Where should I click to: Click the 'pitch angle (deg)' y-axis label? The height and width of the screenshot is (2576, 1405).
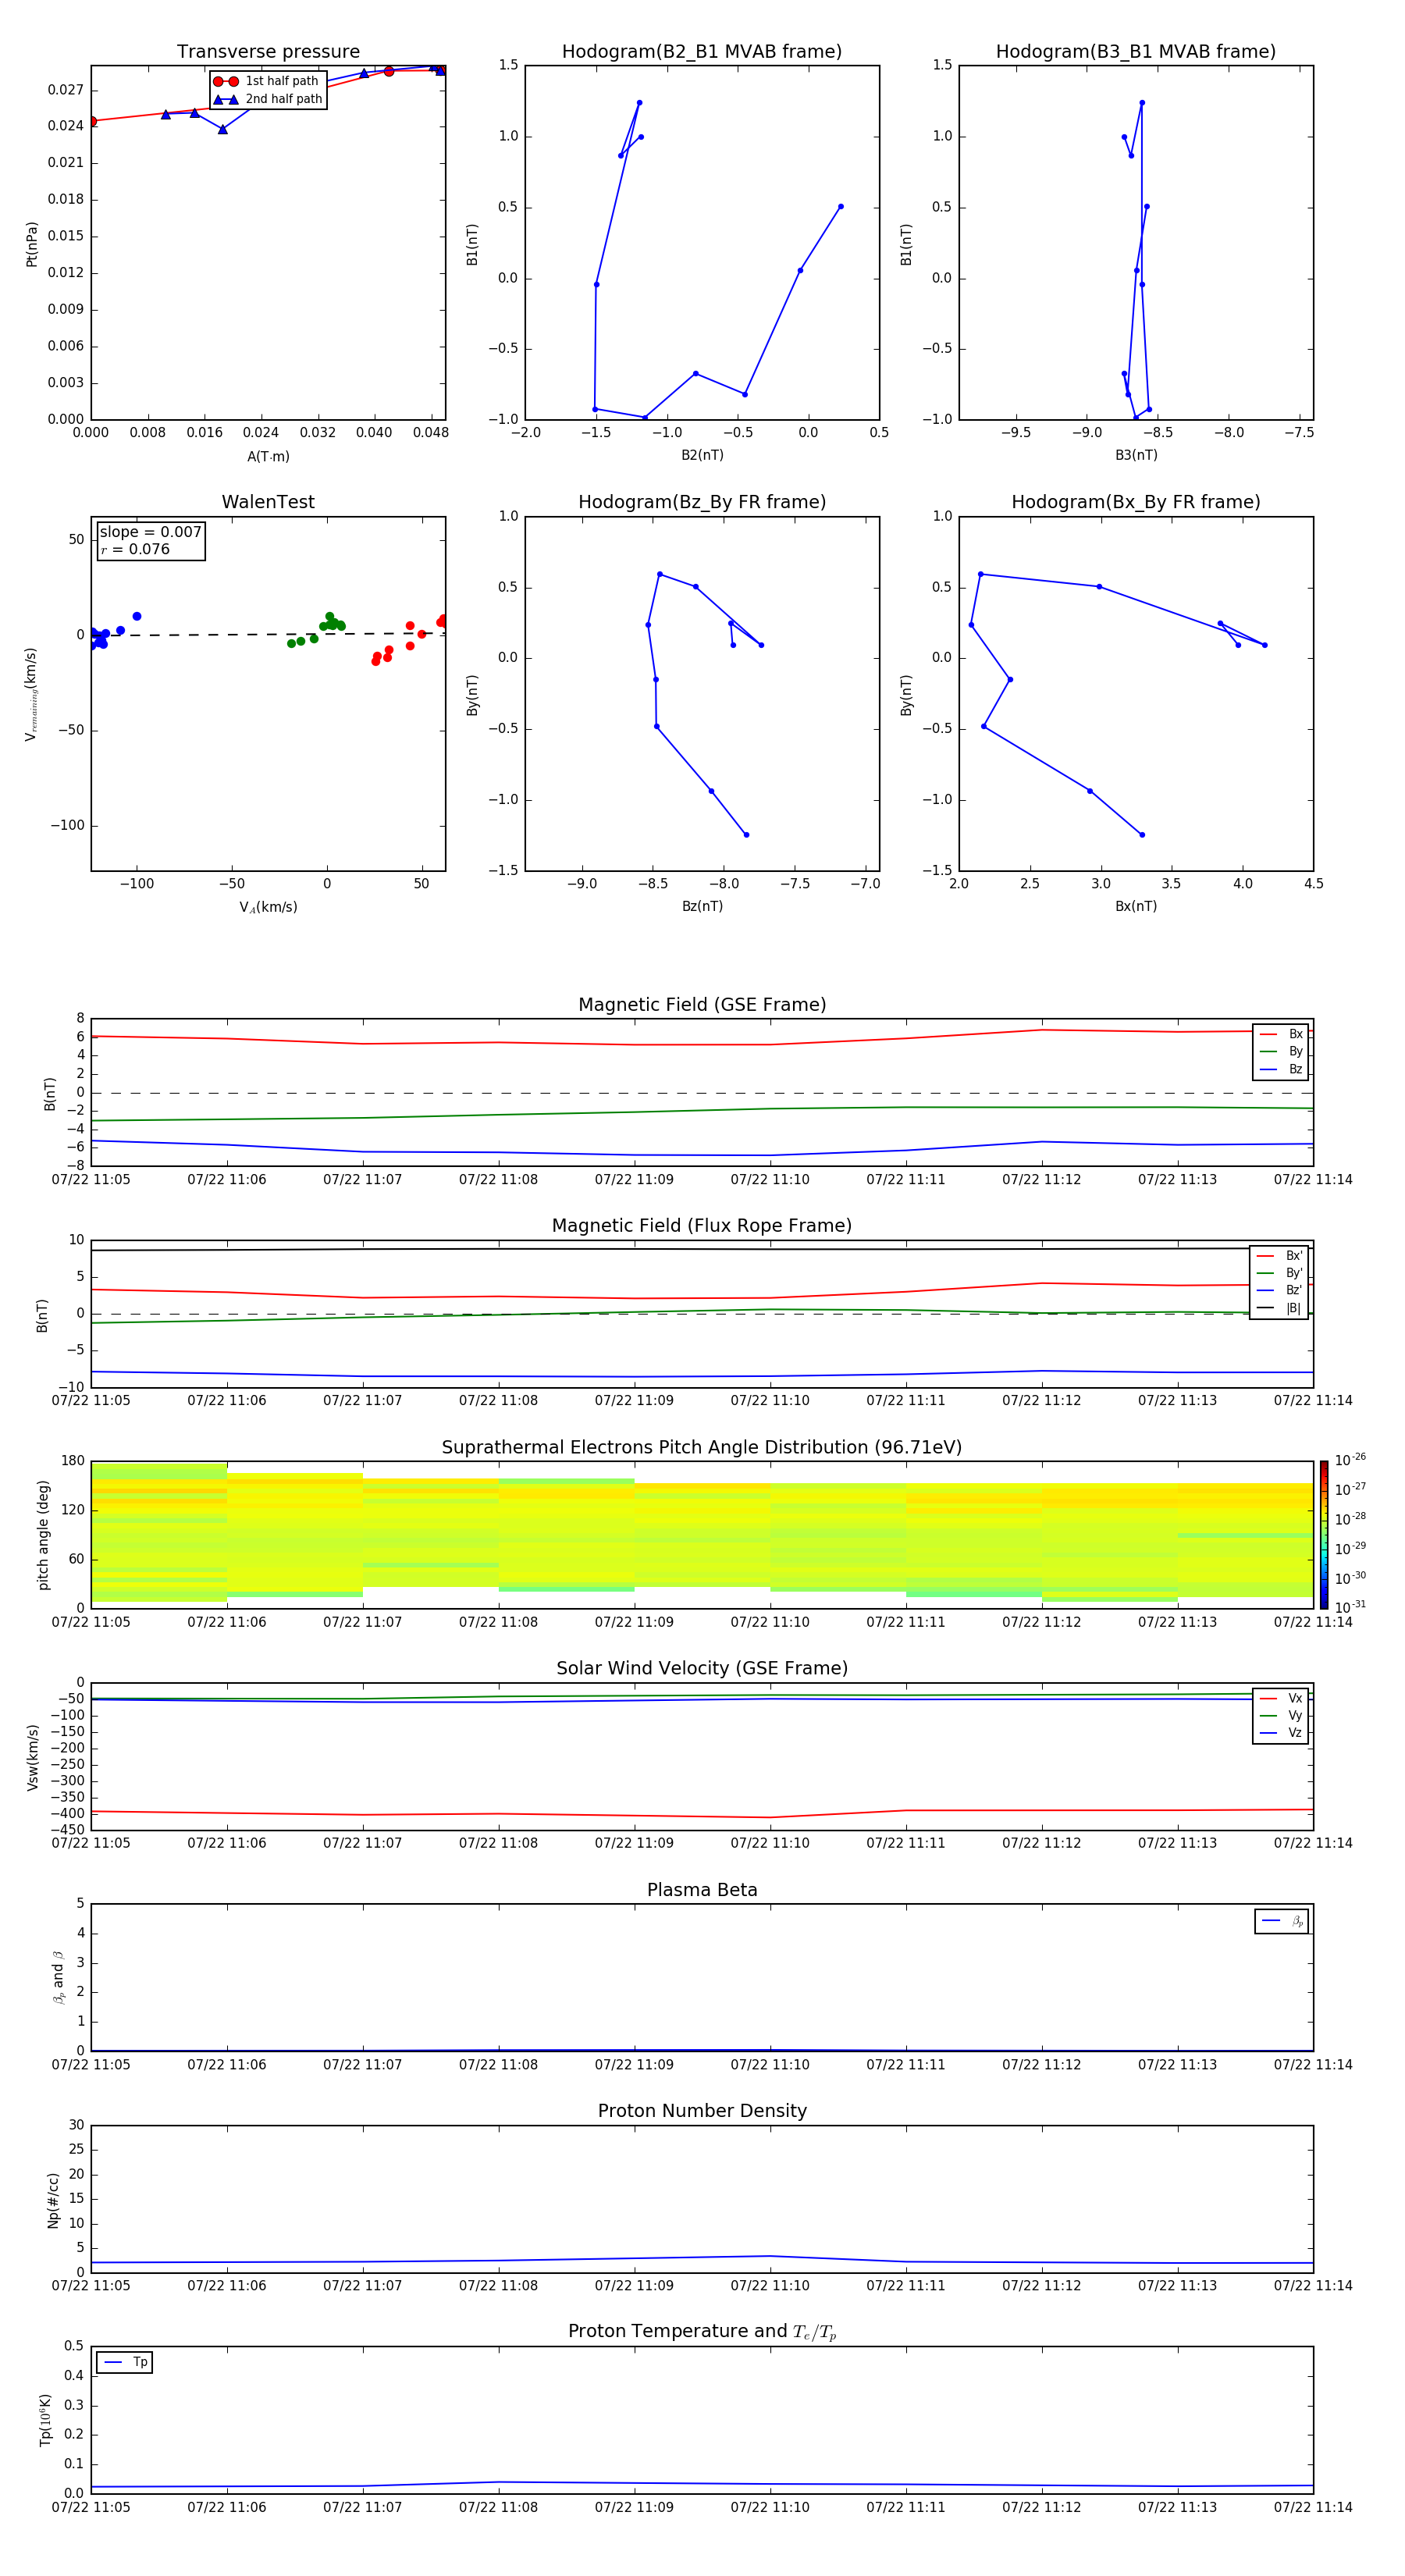pos(43,1534)
